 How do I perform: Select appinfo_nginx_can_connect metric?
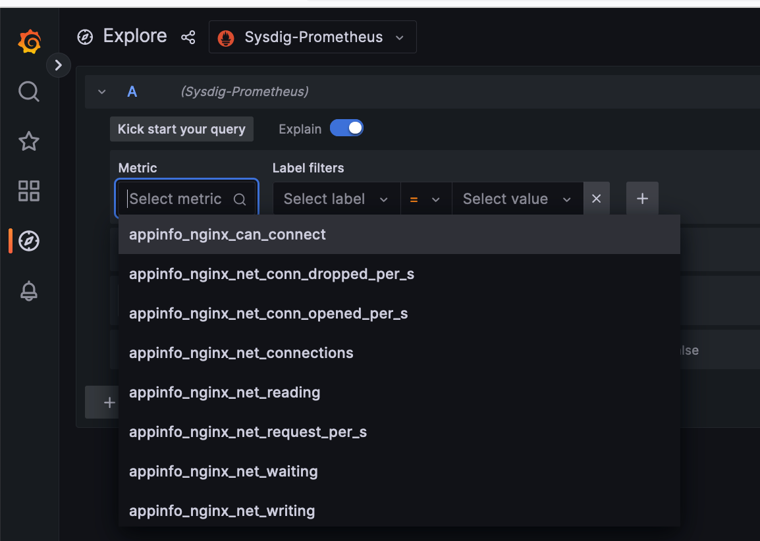pos(399,234)
